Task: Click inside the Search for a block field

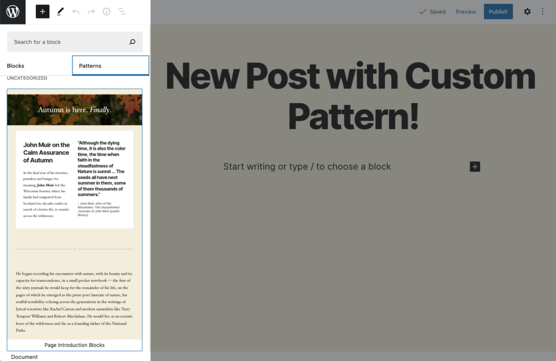Action: pyautogui.click(x=65, y=41)
